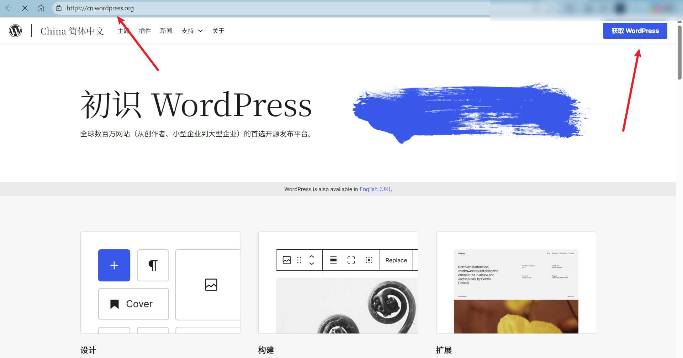This screenshot has height=358, width=683.
Task: Click the WordPress logo icon
Action: (15, 31)
